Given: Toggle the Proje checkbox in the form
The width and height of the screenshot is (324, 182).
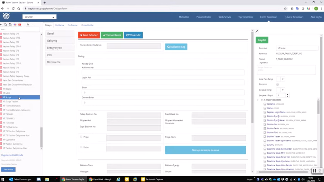Looking at the screenshot, I should [81, 137].
